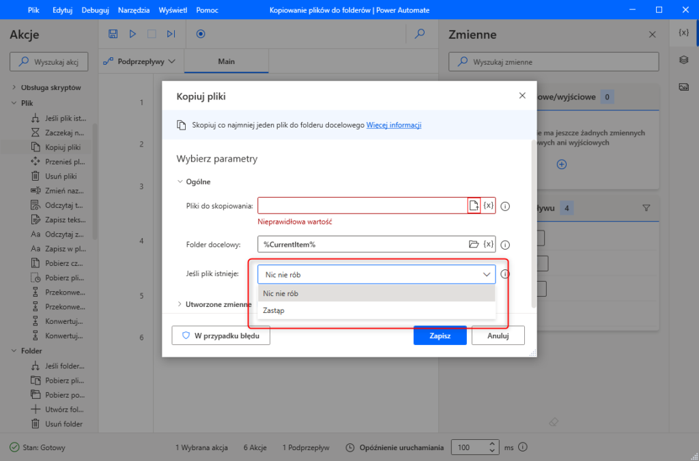Click the Run next action icon
This screenshot has height=461, width=699.
(x=171, y=34)
